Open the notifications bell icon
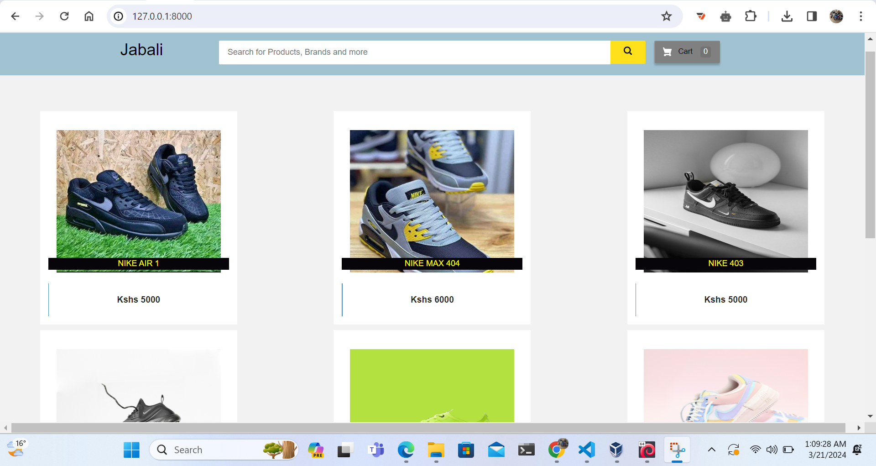Screen dimensions: 876x466 857,450
